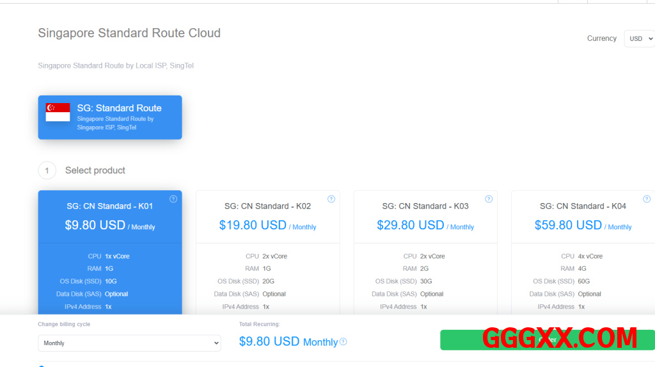Screen dimensions: 655x367
Task: Open the Currency USD dropdown
Action: pos(639,38)
